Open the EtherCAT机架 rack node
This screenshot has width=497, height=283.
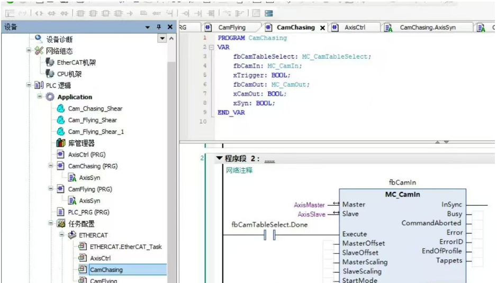coord(76,62)
